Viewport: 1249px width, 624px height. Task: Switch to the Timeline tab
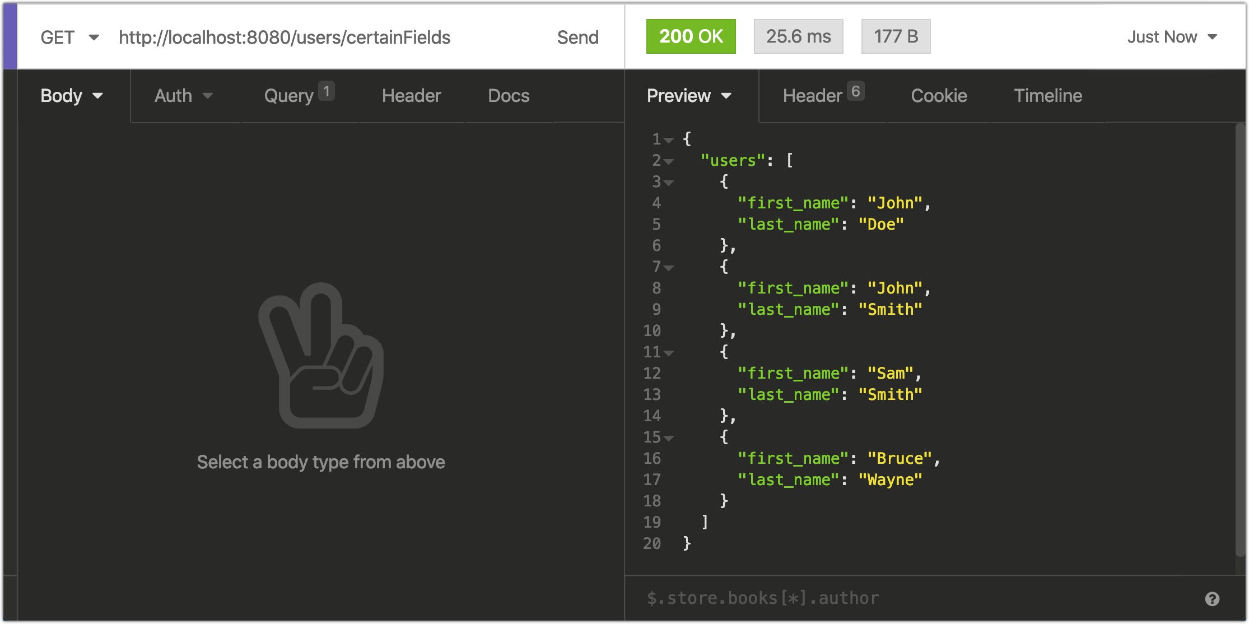[x=1048, y=96]
